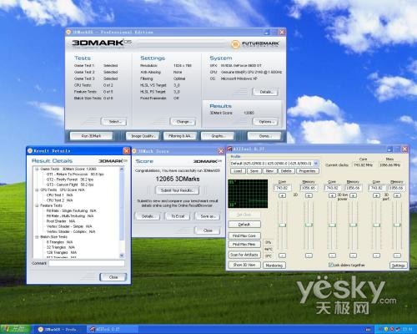Open the Graphs dialog in 3DMark05
Screen dimensions: 417x334
pos(218,136)
